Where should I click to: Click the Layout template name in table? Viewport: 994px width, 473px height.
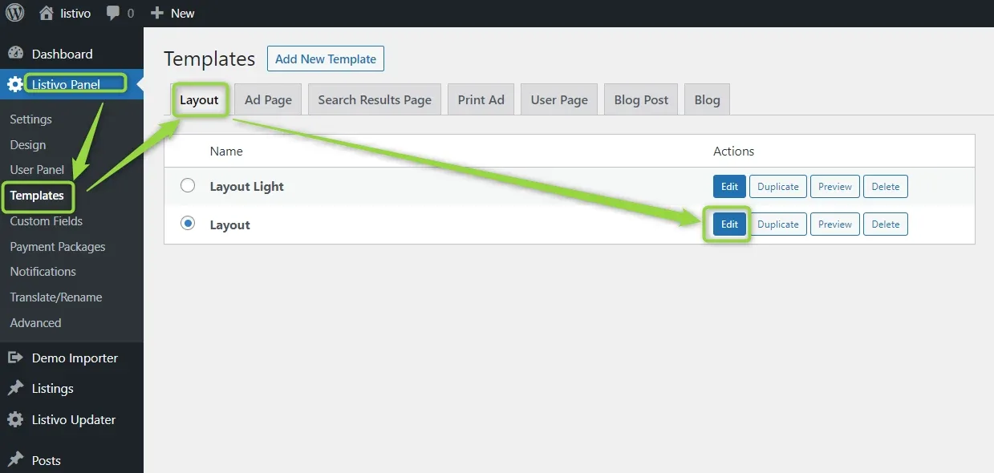tap(230, 224)
